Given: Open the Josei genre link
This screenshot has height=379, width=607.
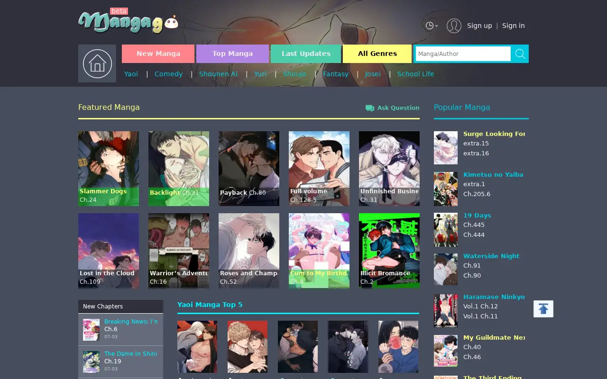Looking at the screenshot, I should (373, 74).
